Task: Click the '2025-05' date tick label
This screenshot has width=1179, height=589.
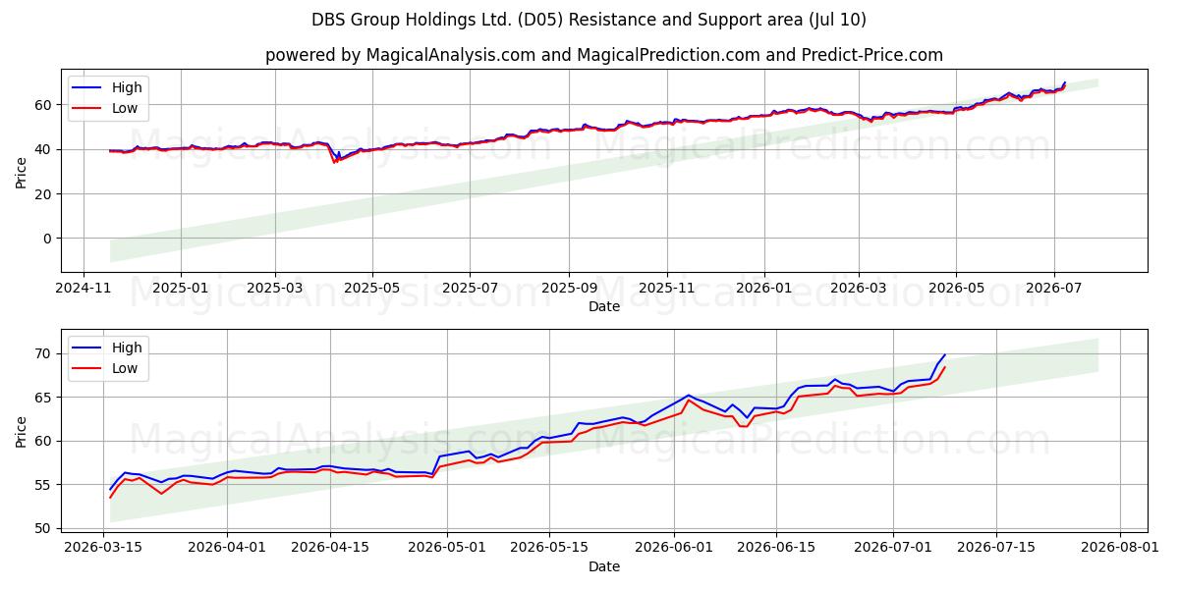Action: (x=372, y=289)
